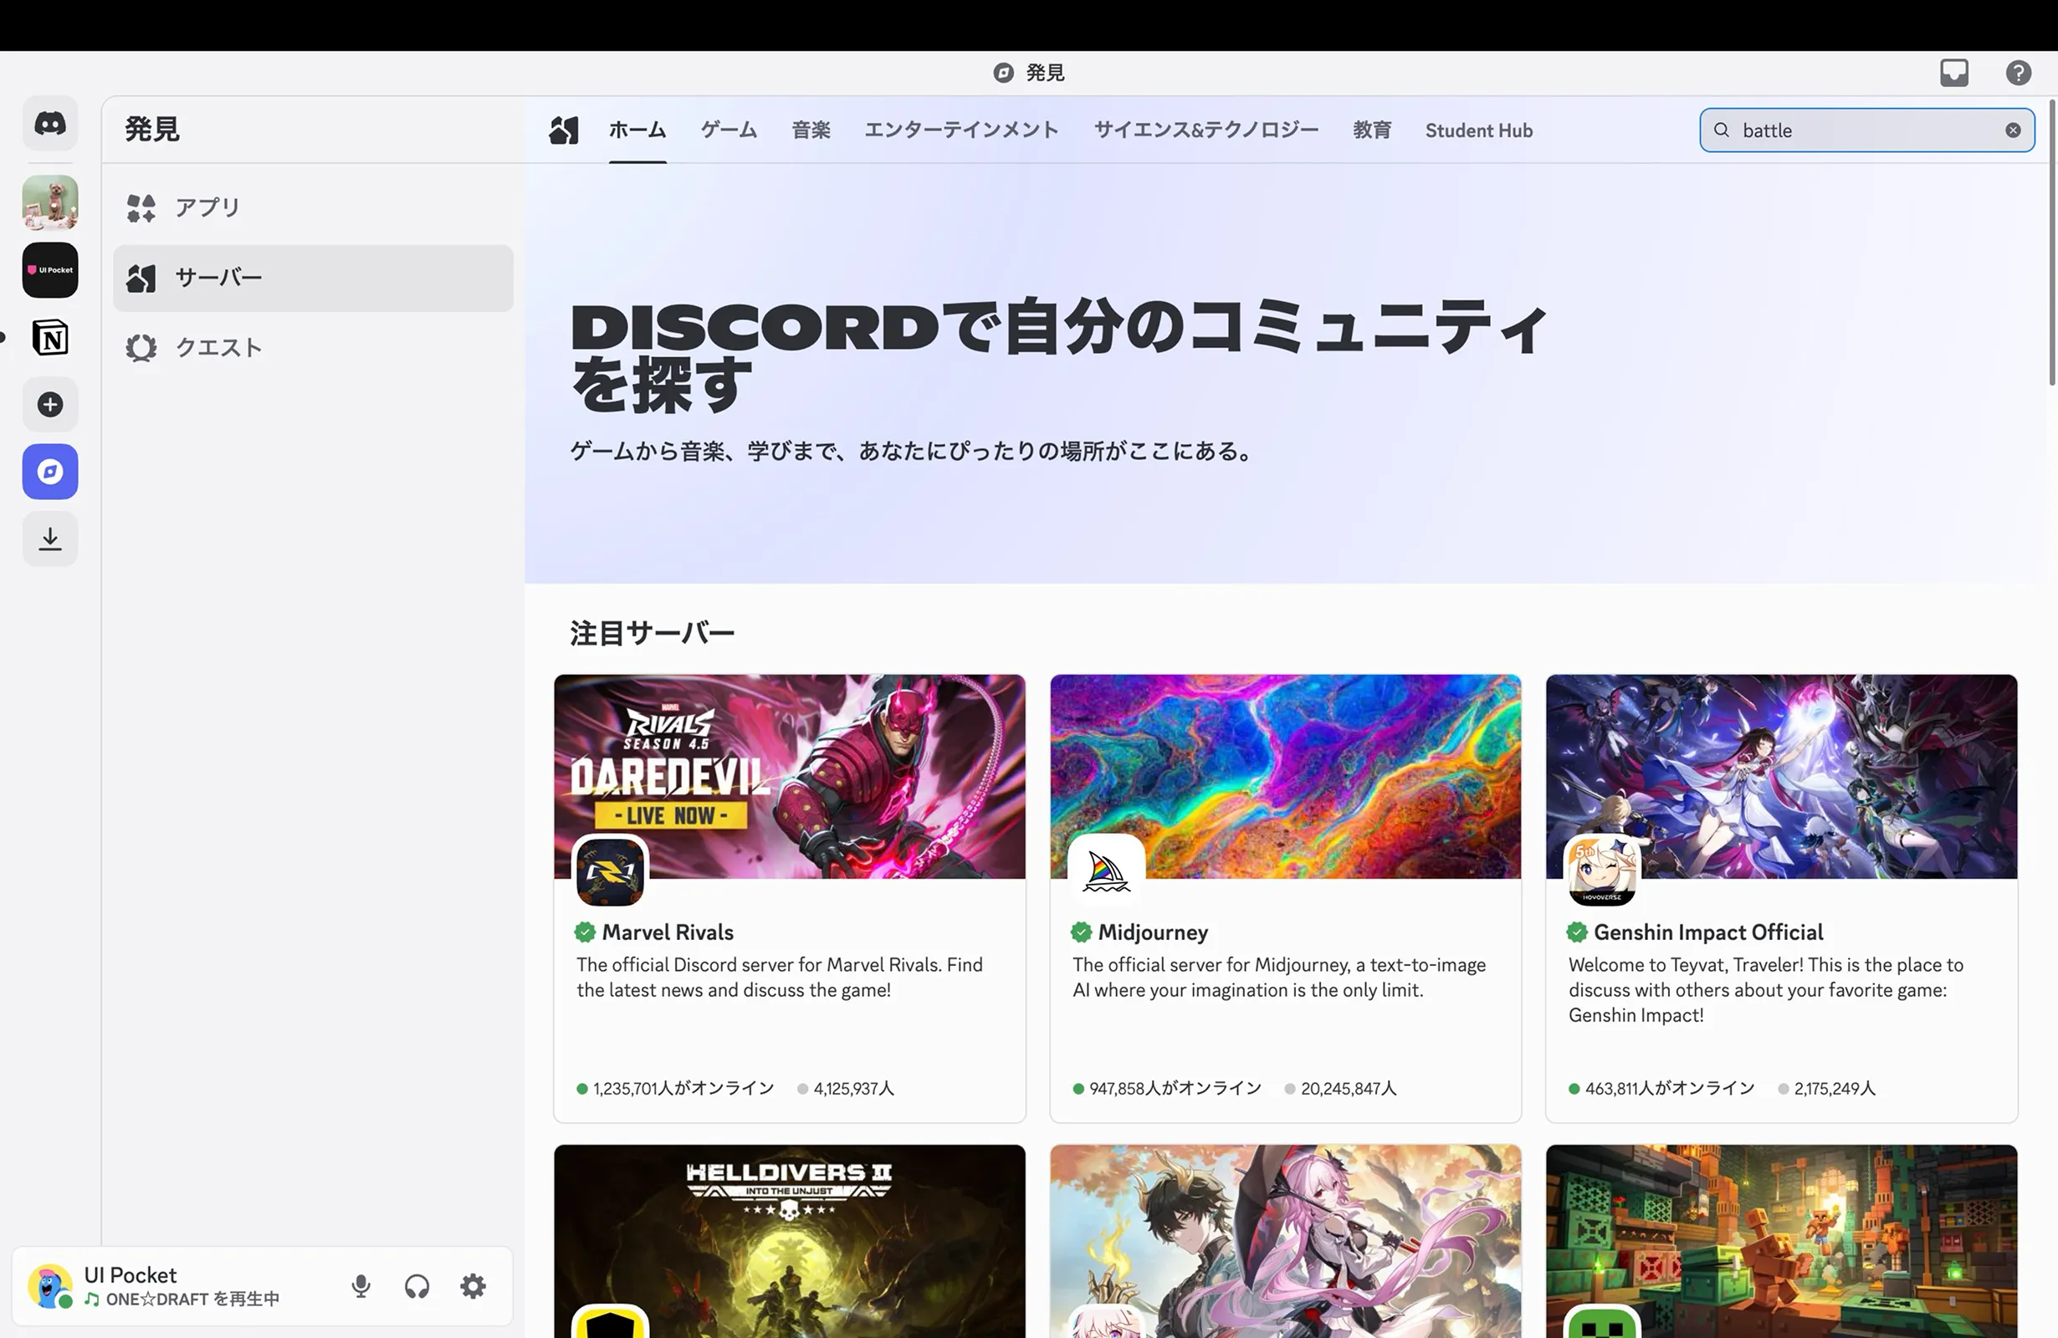Open the inbox icon in top bar
The image size is (2058, 1338).
(x=1954, y=73)
